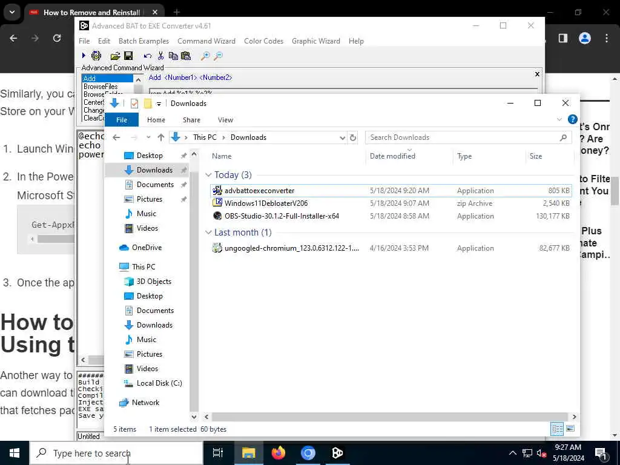The image size is (620, 465).
Task: Click the Build EXE gear icon
Action: tap(96, 56)
